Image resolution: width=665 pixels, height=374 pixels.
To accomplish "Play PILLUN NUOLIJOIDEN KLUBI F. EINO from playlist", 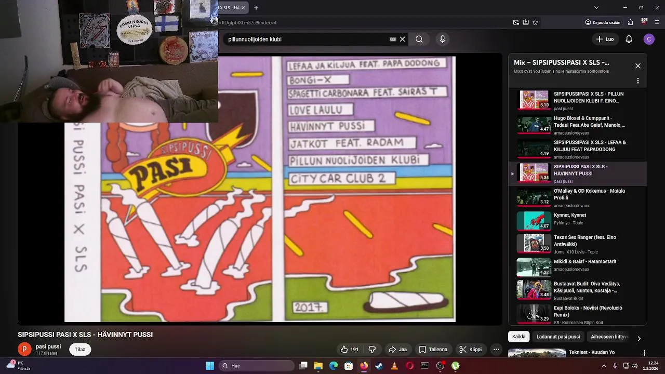I will (x=578, y=100).
